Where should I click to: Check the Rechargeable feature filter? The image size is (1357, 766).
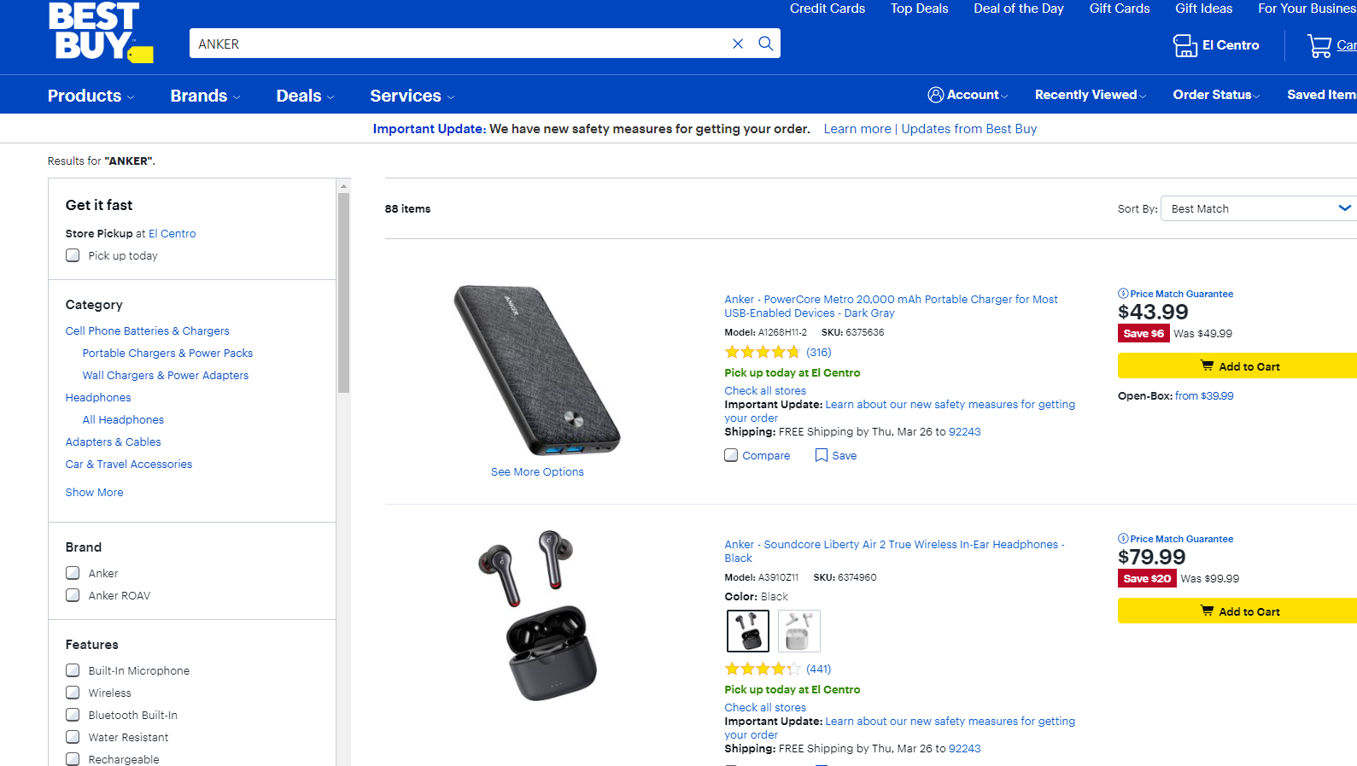tap(73, 759)
